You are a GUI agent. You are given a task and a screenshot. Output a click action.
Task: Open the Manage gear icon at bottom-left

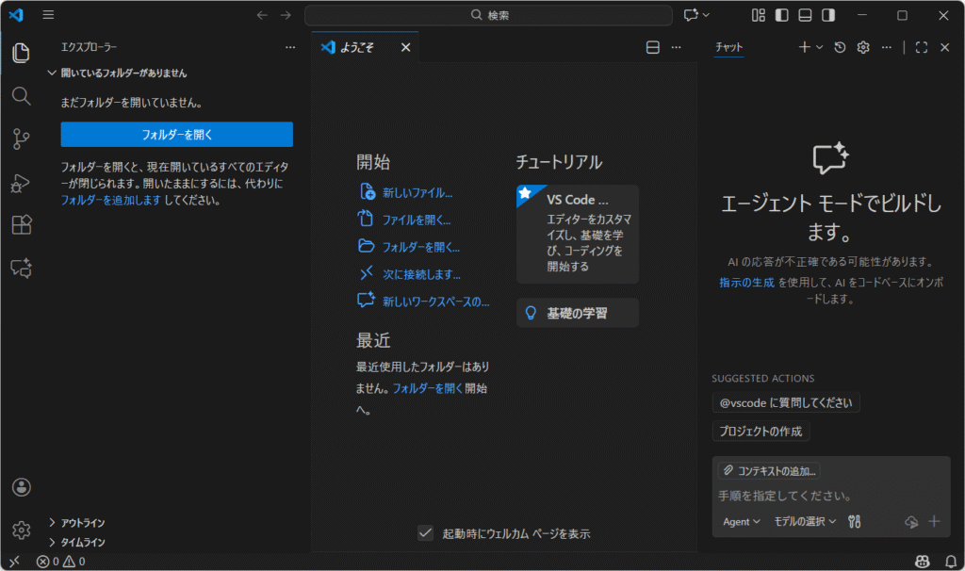[x=21, y=530]
